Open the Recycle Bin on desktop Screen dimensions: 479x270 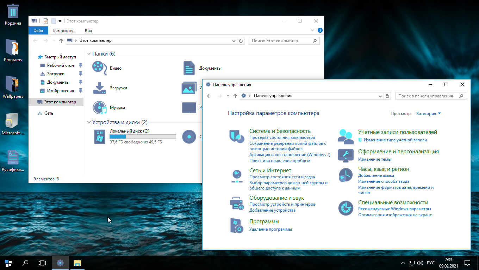point(13,11)
